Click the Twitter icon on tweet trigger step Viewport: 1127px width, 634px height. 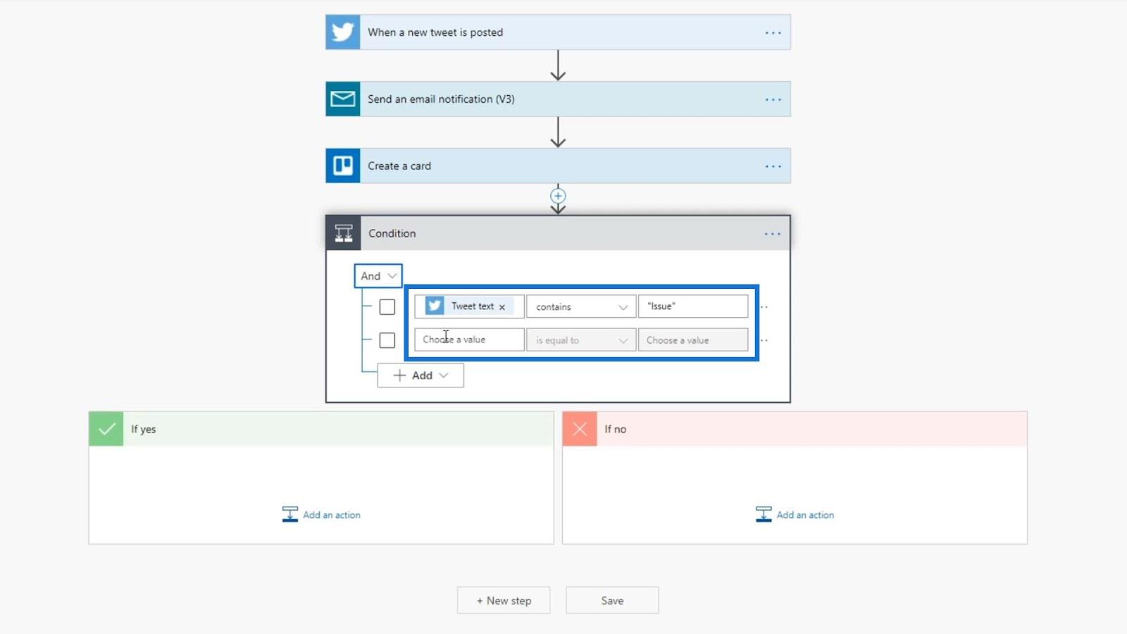coord(343,32)
